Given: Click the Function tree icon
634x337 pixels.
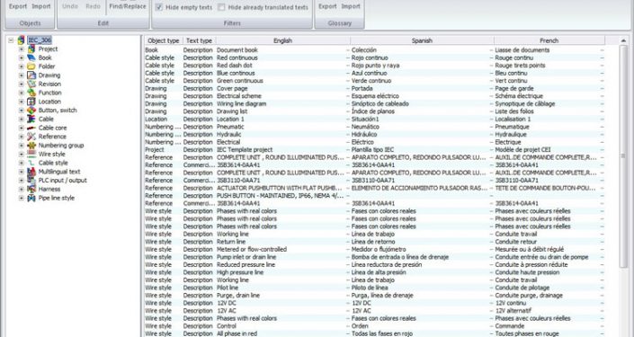Looking at the screenshot, I should [x=31, y=93].
